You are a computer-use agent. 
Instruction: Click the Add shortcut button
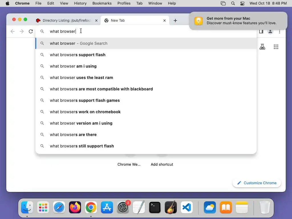pyautogui.click(x=162, y=165)
